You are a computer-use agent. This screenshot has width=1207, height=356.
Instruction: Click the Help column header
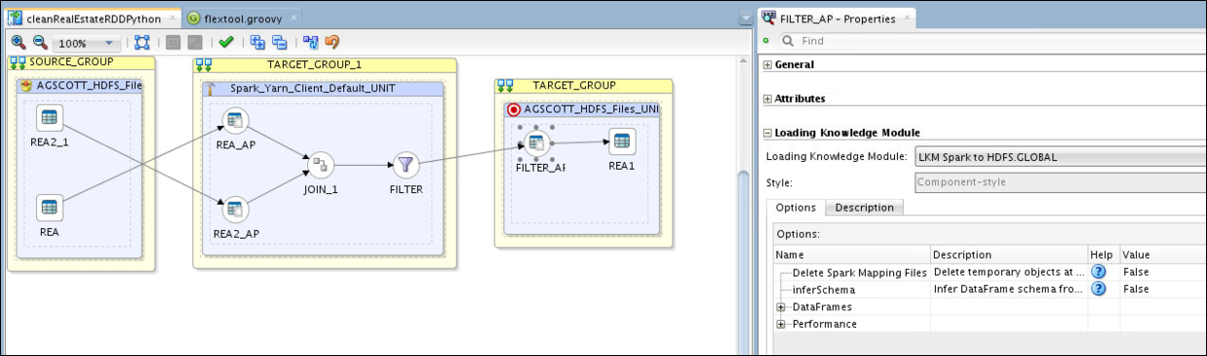1103,255
